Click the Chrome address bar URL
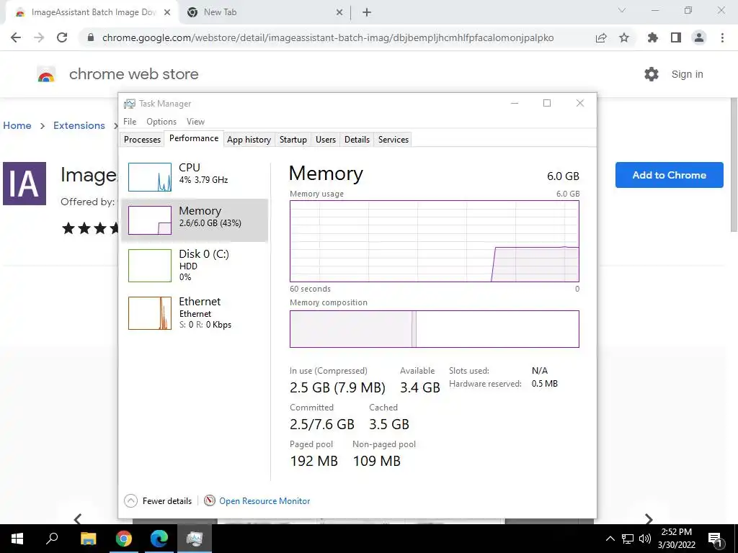 tap(328, 37)
